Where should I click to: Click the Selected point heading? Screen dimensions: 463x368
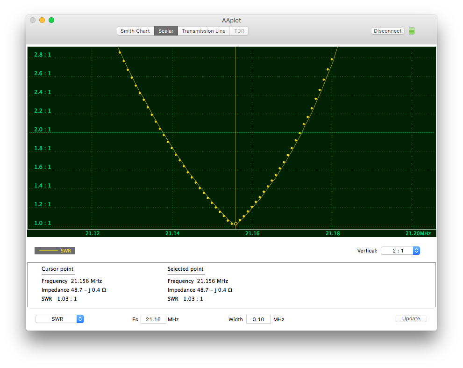(x=185, y=269)
